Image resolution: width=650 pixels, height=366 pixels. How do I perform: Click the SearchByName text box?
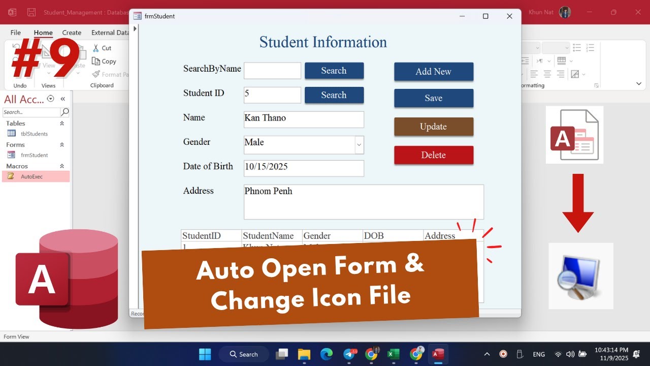click(272, 71)
